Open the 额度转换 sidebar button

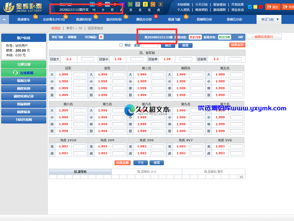[24, 89]
